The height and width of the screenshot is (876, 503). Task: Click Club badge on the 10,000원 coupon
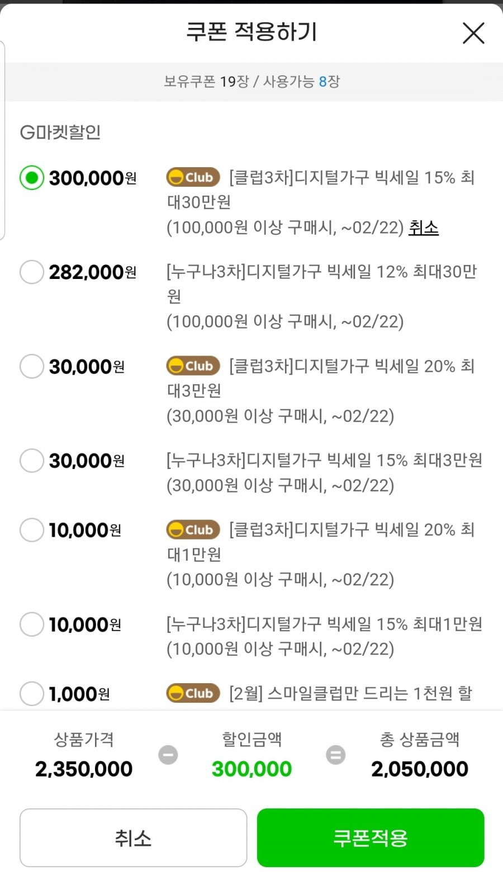point(193,530)
